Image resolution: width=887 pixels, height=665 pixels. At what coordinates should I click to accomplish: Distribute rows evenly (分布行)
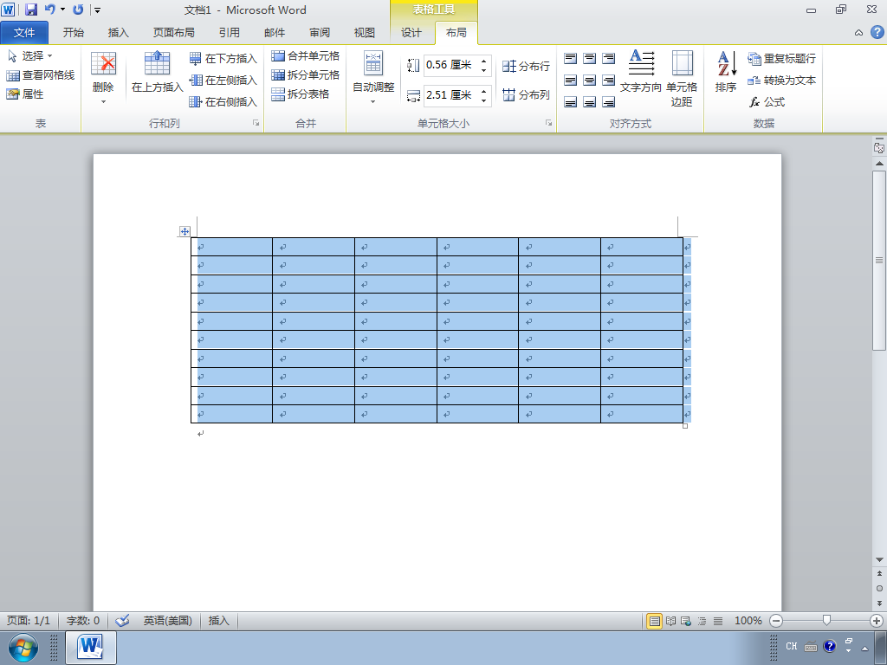pos(526,66)
